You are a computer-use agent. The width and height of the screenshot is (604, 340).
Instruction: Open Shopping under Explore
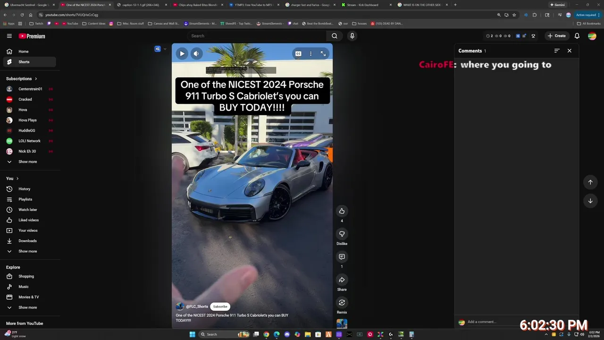click(30, 276)
